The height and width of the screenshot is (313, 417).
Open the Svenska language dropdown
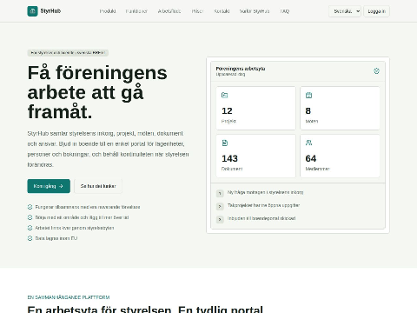coord(345,11)
